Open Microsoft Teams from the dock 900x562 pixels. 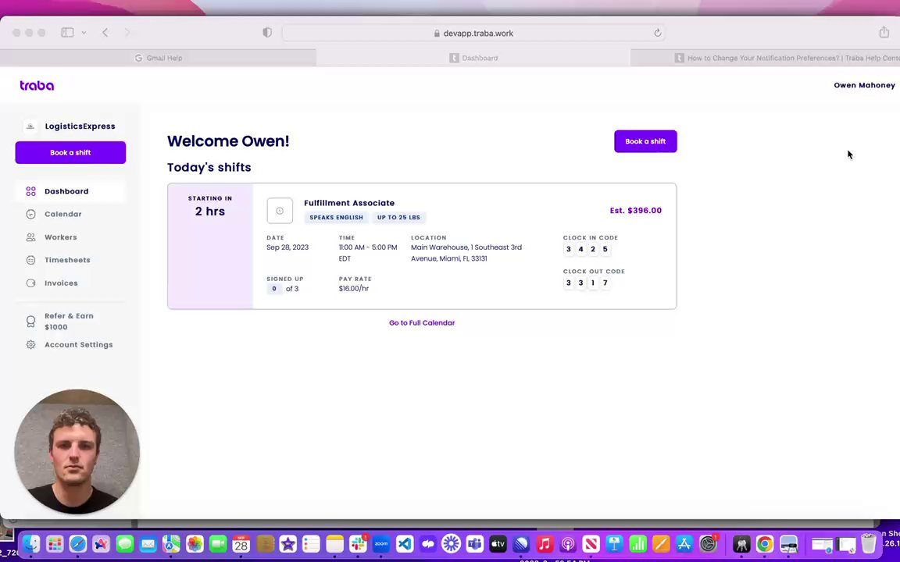tap(475, 543)
